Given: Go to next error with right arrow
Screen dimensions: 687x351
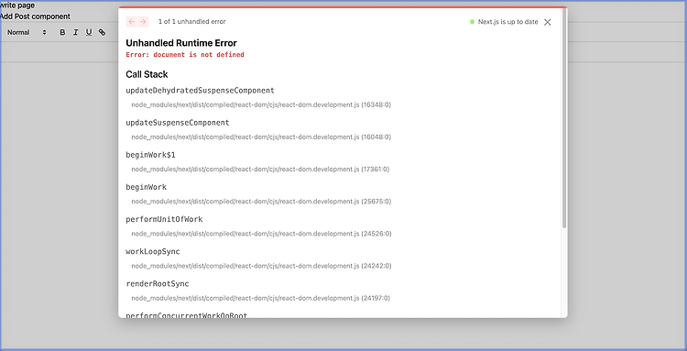Looking at the screenshot, I should (x=143, y=22).
